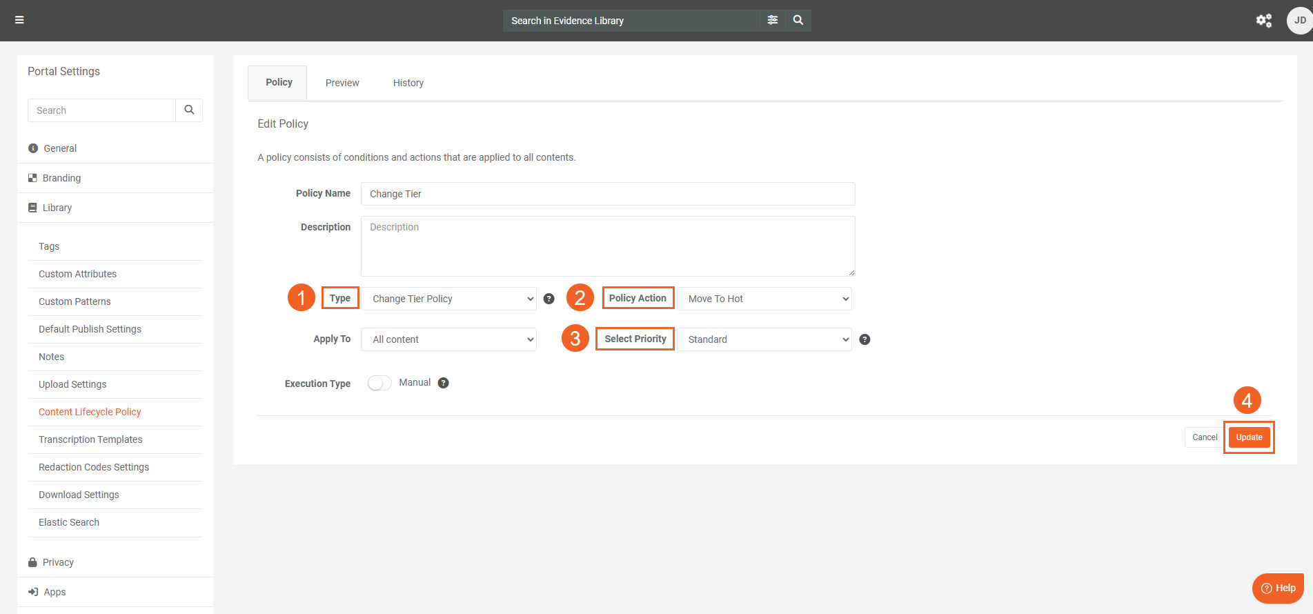Open the JD user profile avatar
This screenshot has width=1313, height=614.
pos(1299,20)
